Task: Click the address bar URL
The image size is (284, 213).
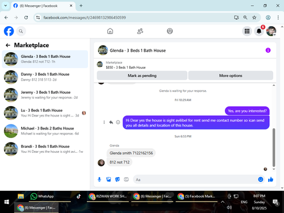Action: click(85, 18)
